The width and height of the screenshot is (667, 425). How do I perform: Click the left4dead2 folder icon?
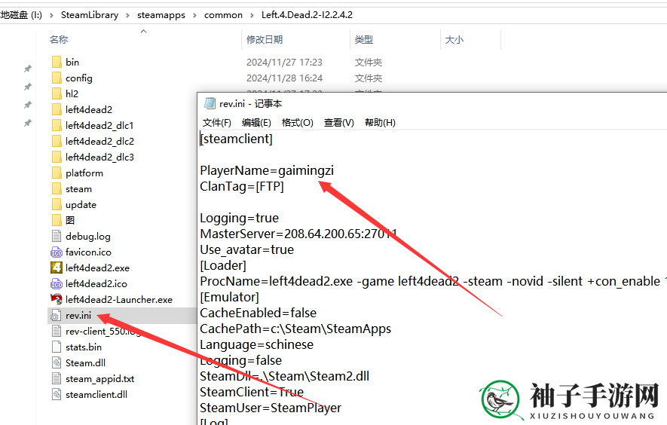(x=57, y=109)
